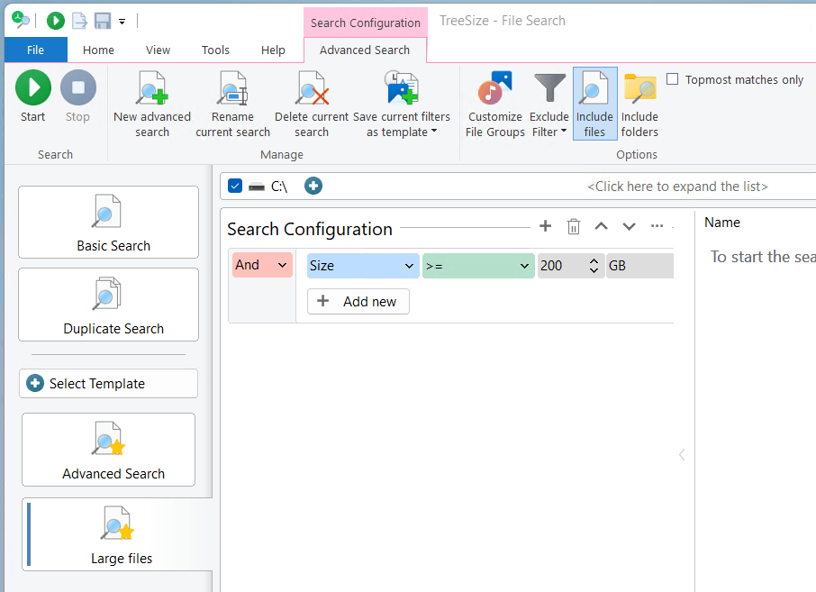Expand the Size property dropdown
This screenshot has height=592, width=816.
click(362, 266)
